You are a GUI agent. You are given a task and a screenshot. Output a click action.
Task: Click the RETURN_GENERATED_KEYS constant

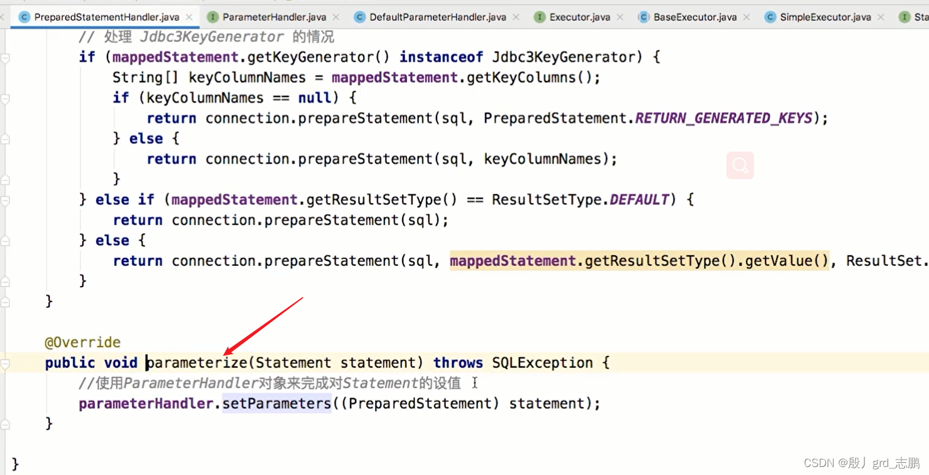724,118
